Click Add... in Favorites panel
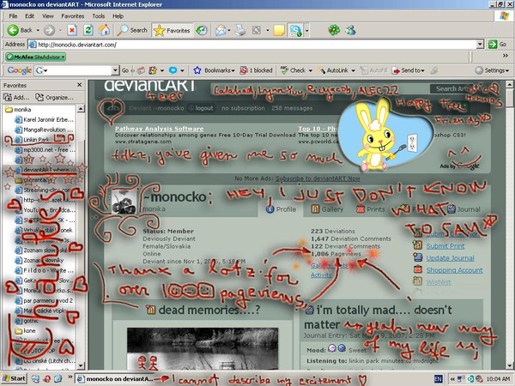The width and height of the screenshot is (515, 386). tap(16, 98)
